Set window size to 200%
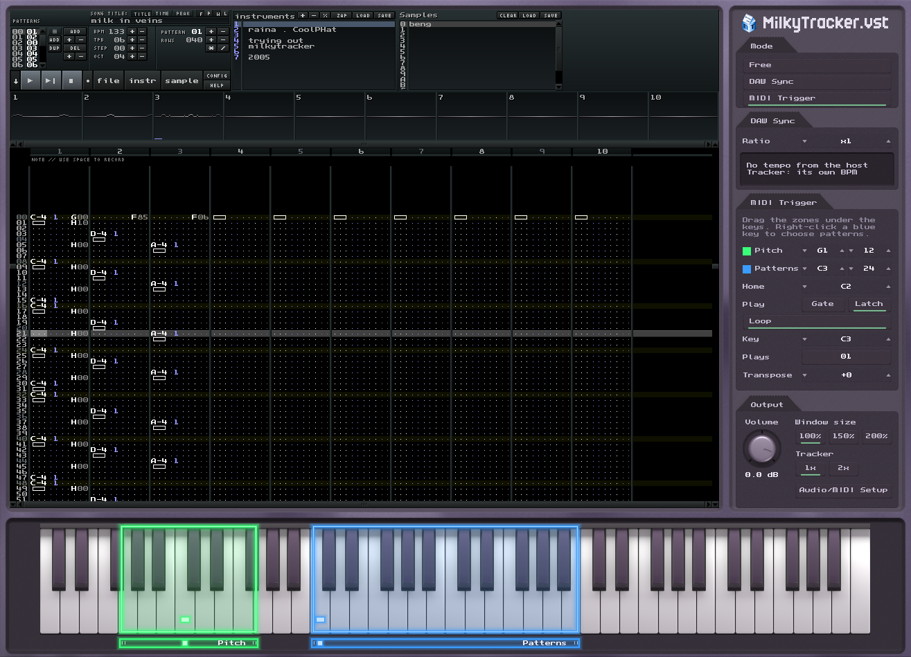 click(x=876, y=437)
